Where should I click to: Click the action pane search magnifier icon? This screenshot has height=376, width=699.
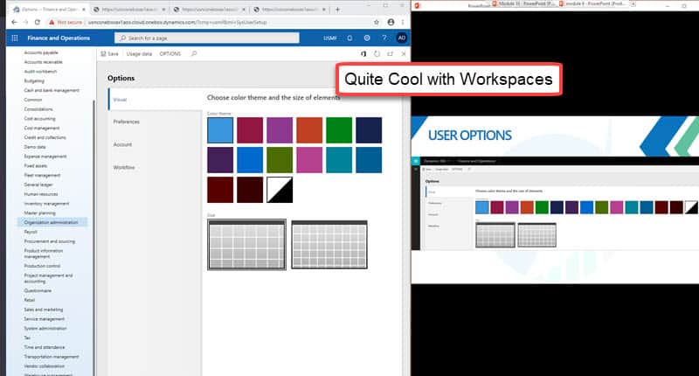[x=194, y=53]
